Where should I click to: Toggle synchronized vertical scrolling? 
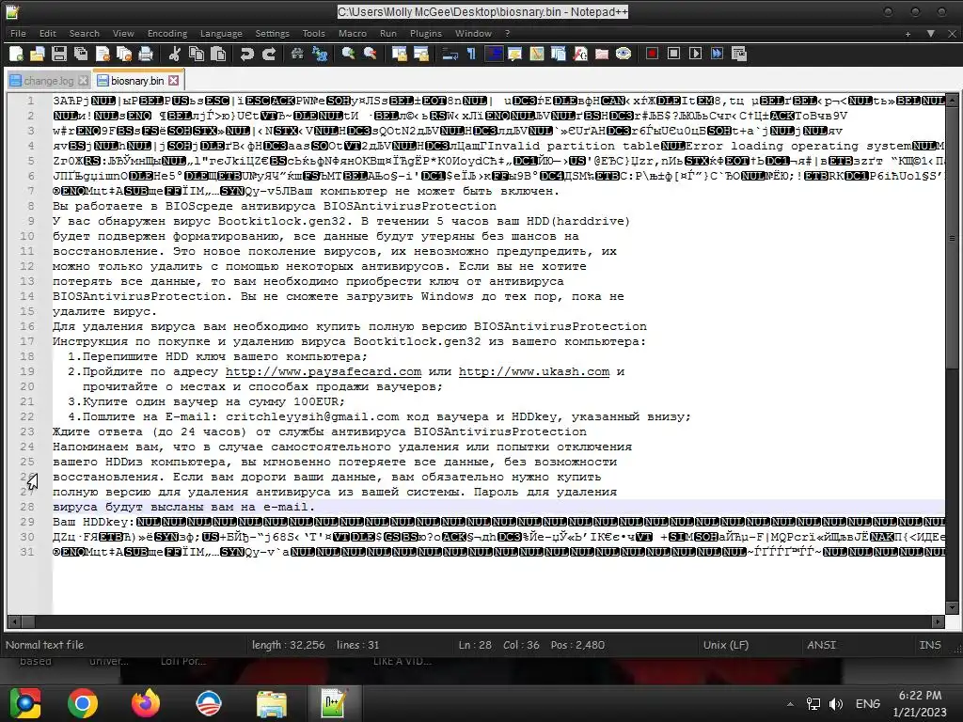pos(399,54)
